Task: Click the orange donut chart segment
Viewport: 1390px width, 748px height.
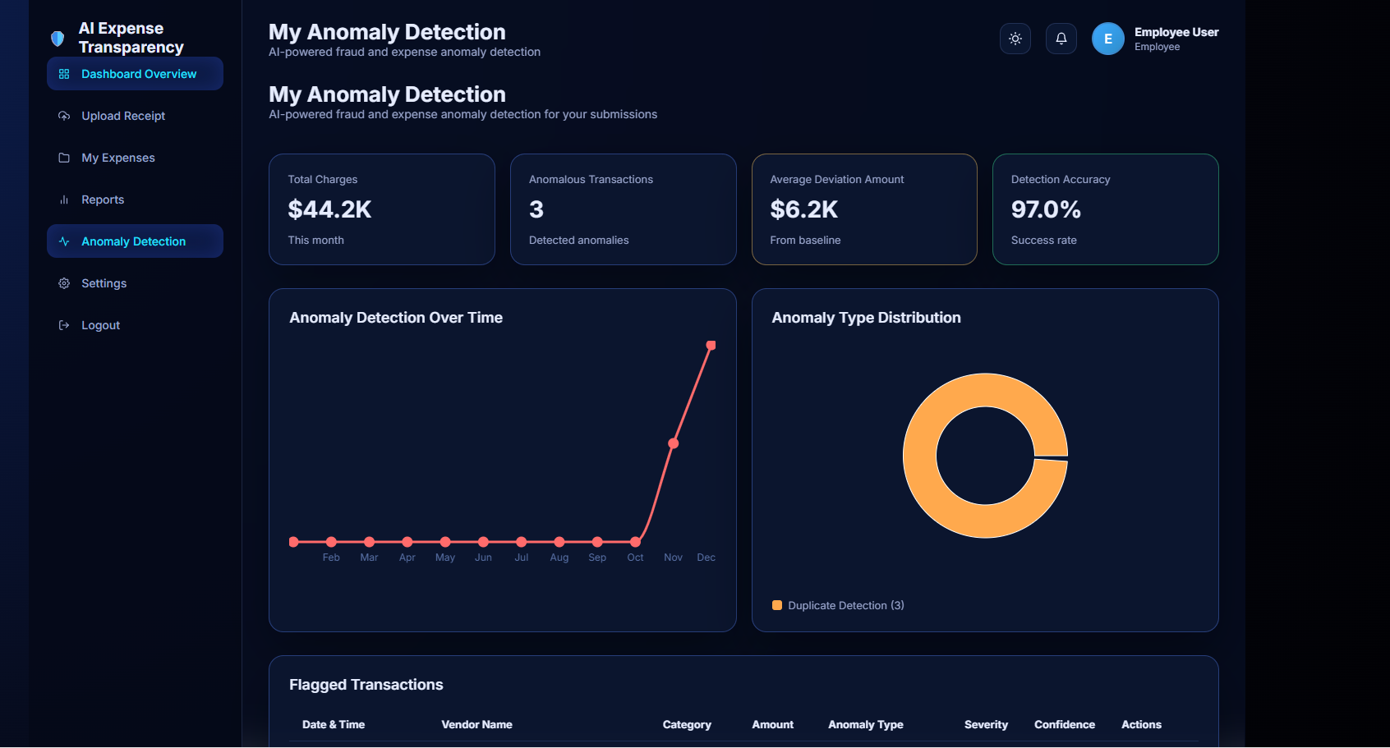Action: pyautogui.click(x=920, y=456)
